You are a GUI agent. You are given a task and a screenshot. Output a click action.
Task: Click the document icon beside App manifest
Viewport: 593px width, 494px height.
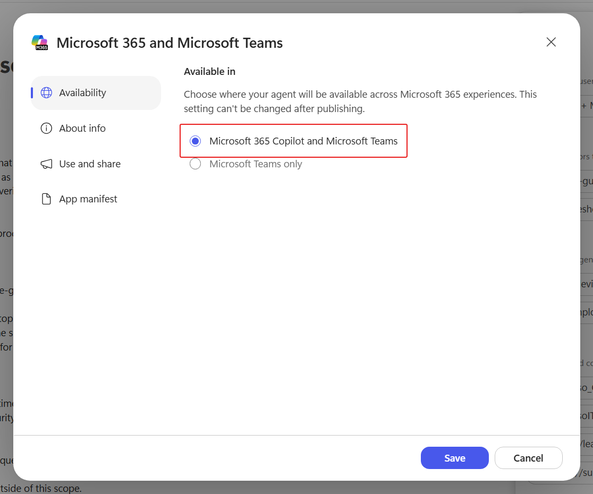pyautogui.click(x=46, y=199)
